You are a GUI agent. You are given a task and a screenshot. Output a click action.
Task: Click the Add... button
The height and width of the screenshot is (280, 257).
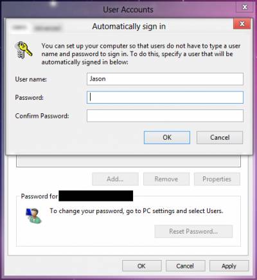pos(115,179)
